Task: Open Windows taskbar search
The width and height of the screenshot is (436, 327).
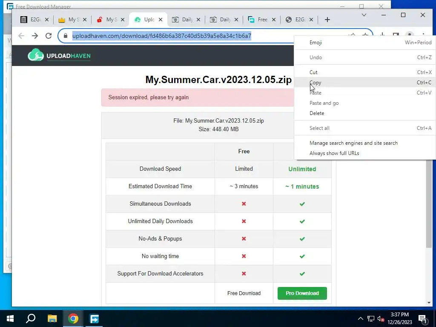Action: [31, 318]
